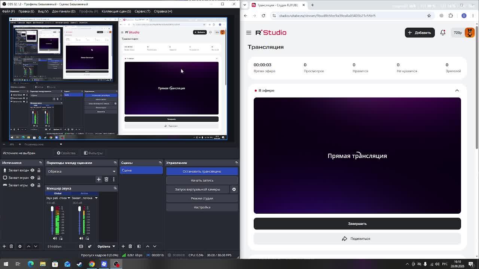Undock the Управление panel
This screenshot has width=479, height=269.
click(x=237, y=163)
